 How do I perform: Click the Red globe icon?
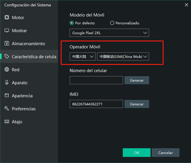point(7,69)
